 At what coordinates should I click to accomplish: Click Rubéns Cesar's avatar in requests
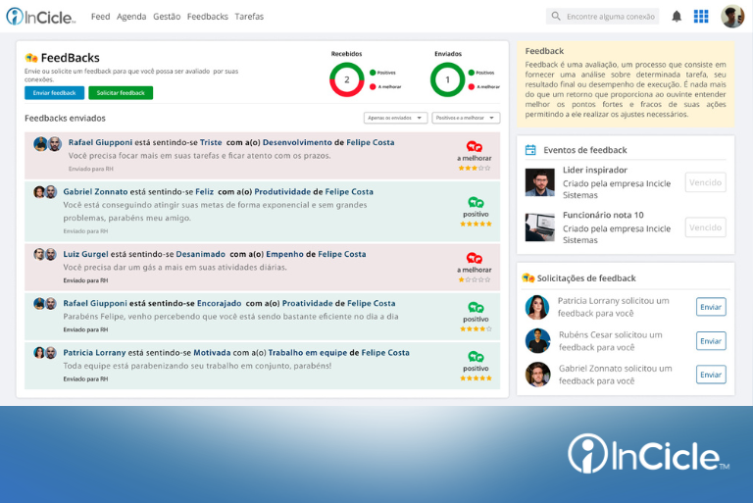(537, 340)
